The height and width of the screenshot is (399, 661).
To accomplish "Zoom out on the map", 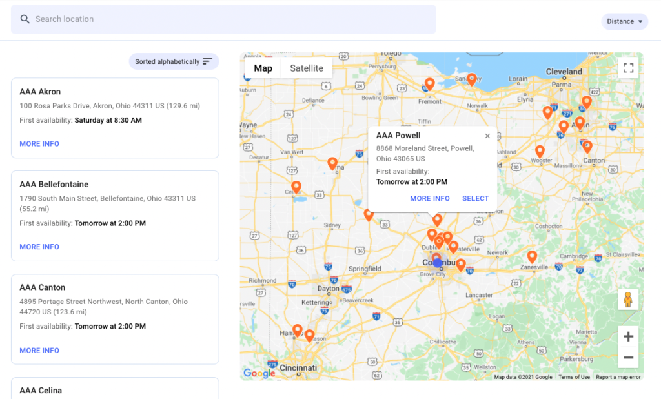I will pyautogui.click(x=628, y=357).
